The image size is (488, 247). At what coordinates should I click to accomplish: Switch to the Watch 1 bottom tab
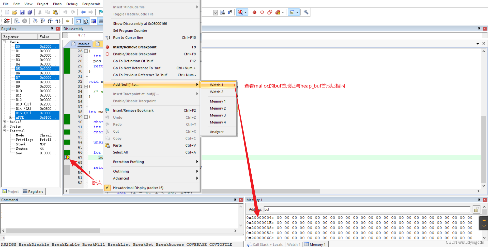pyautogui.click(x=294, y=244)
